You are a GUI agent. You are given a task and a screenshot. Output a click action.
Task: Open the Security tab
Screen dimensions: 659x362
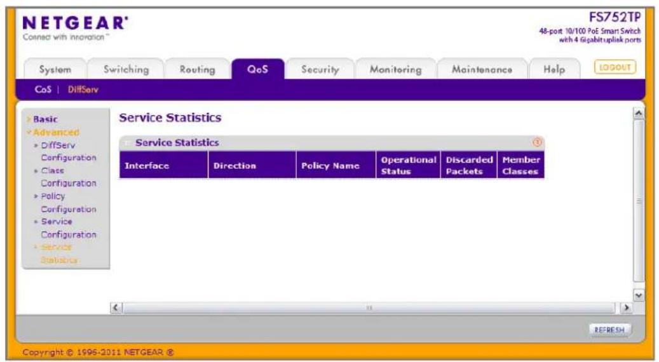click(x=320, y=69)
